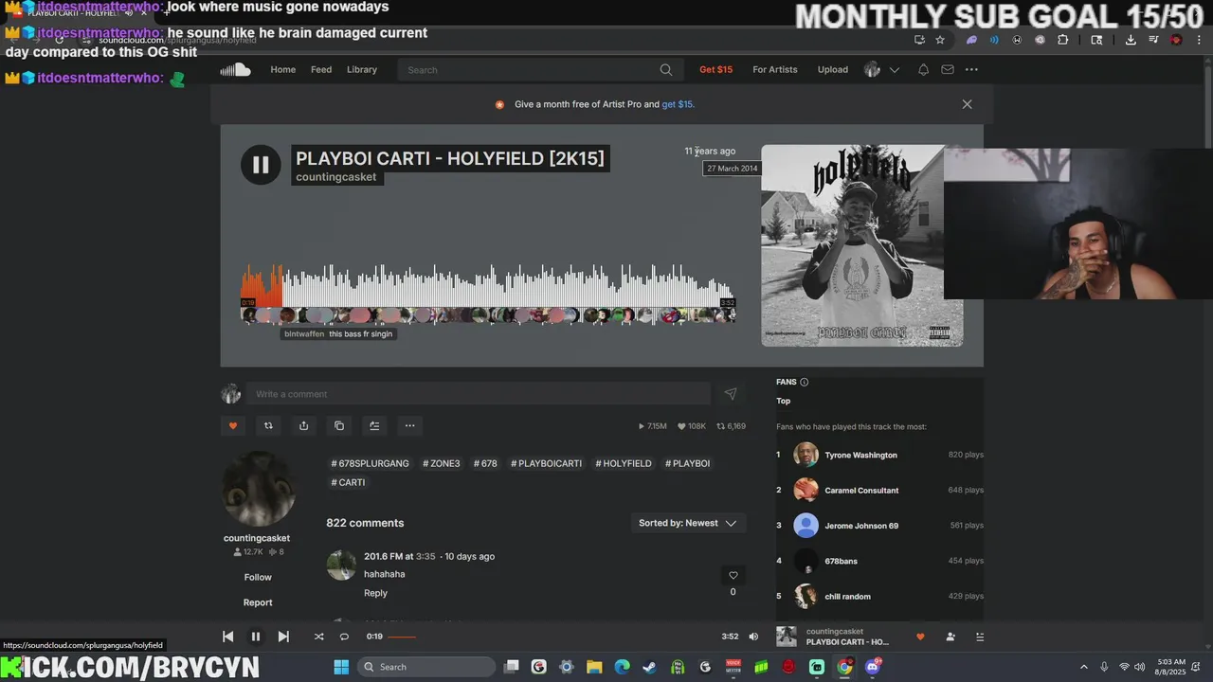Open the Library tab
Screen dimensions: 1213x682
point(362,69)
